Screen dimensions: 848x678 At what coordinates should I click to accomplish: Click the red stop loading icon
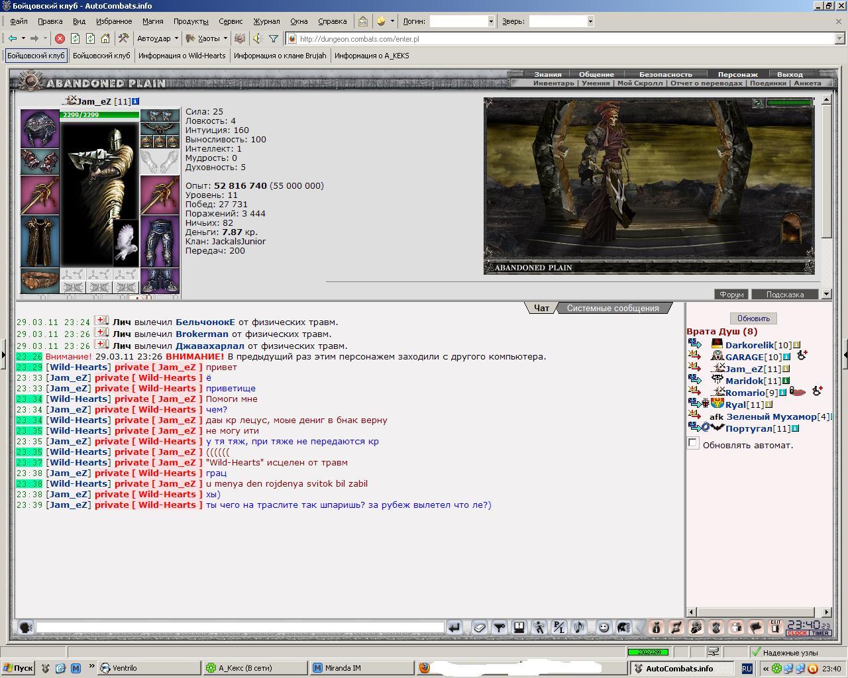pyautogui.click(x=60, y=38)
